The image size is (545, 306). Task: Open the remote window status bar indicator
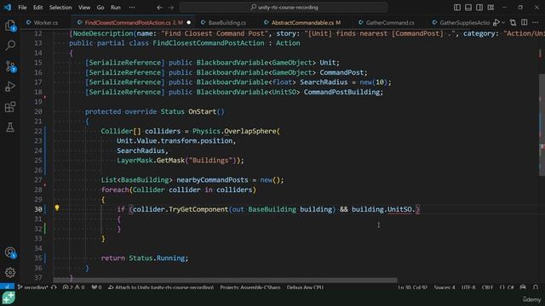pos(8,287)
